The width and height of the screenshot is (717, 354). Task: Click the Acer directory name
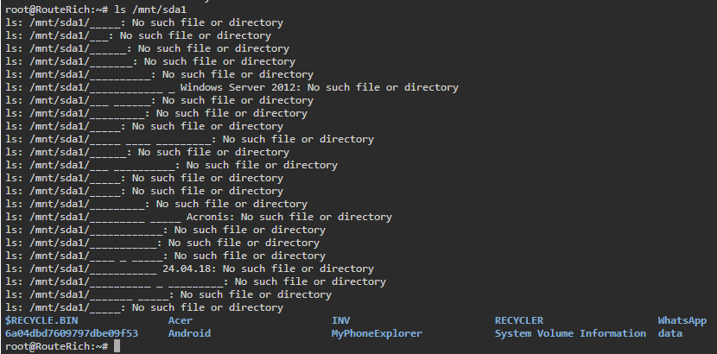coord(181,320)
